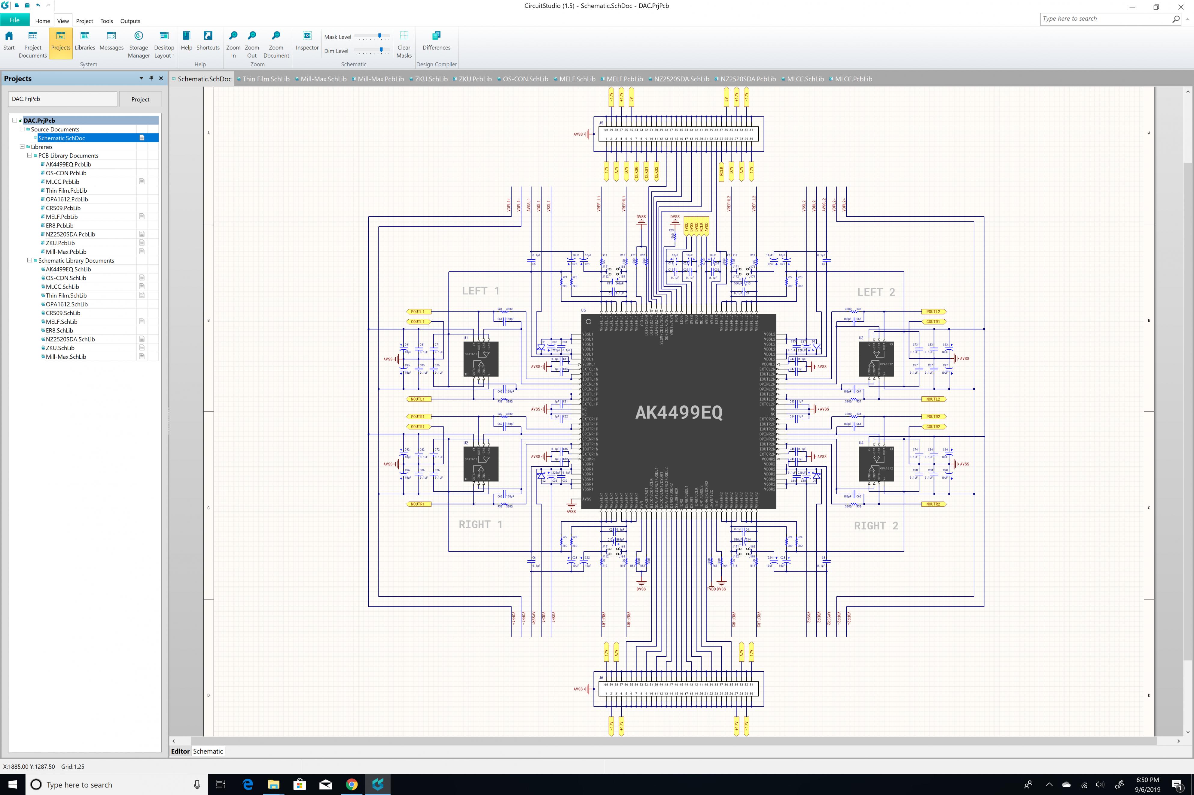Click the Clear Masks button
Screen dimensions: 1194x795
[404, 45]
